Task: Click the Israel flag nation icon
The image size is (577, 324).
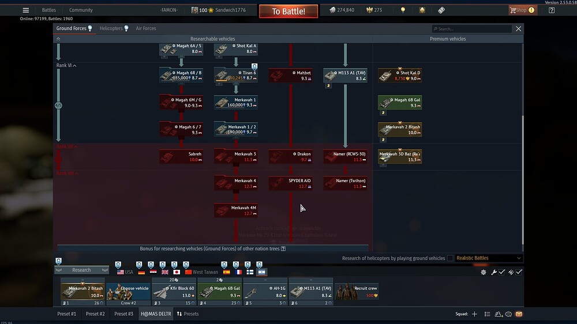Action: (261, 272)
